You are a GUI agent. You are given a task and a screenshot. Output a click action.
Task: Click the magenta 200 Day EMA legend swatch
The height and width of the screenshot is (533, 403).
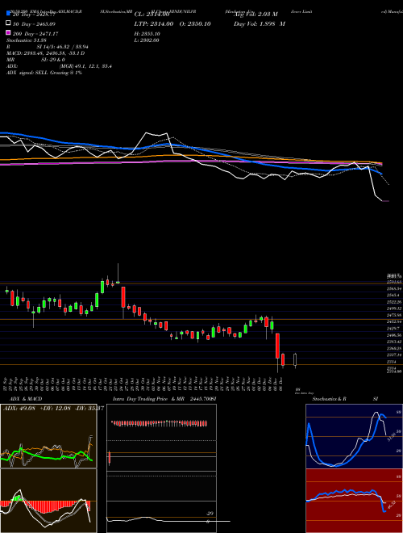point(9,33)
